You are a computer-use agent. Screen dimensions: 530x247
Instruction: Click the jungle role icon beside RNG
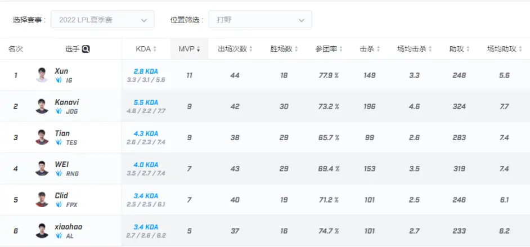(x=59, y=173)
